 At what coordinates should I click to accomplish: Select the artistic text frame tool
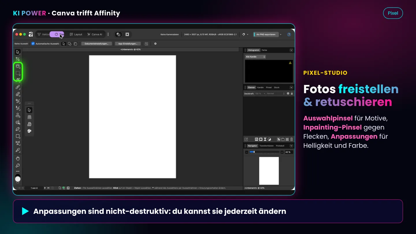click(18, 143)
